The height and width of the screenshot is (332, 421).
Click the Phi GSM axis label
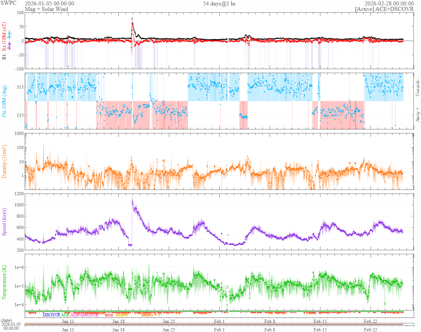5,101
